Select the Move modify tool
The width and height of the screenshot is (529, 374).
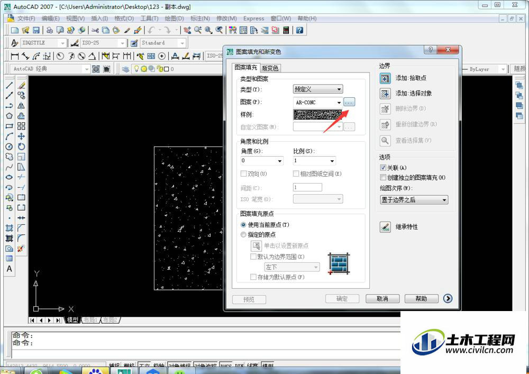[x=21, y=136]
